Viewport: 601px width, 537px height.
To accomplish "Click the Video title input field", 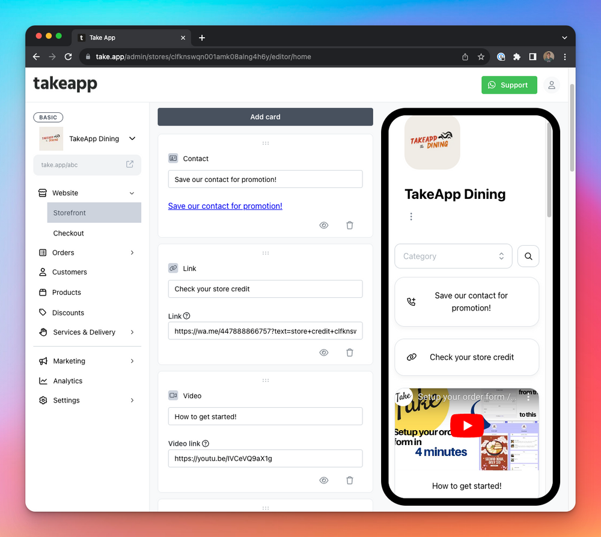I will [265, 416].
